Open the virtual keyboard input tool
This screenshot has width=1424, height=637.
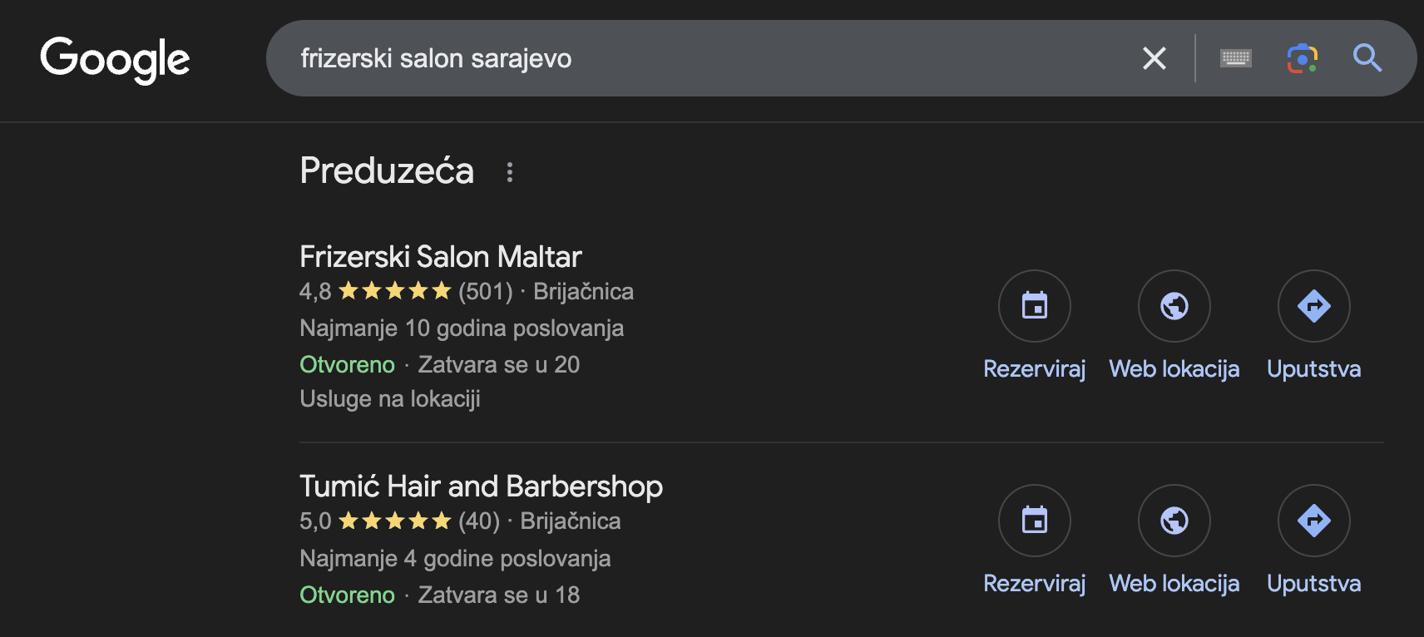(1236, 58)
